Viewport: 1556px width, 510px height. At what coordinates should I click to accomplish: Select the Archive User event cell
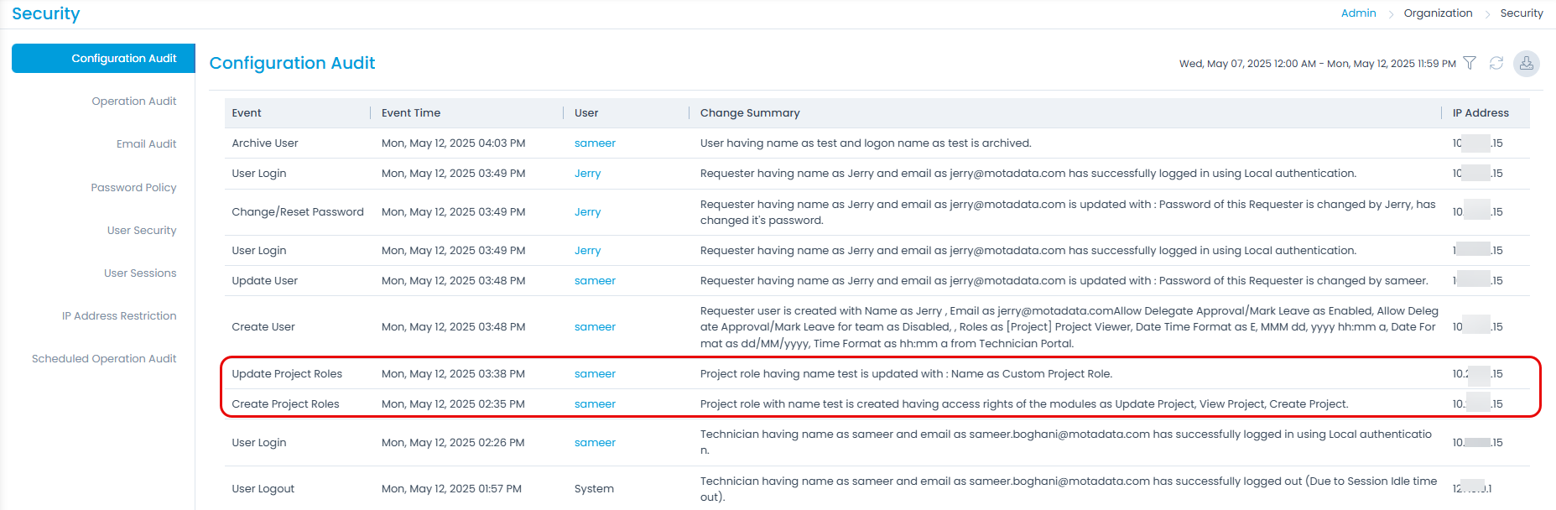point(265,143)
